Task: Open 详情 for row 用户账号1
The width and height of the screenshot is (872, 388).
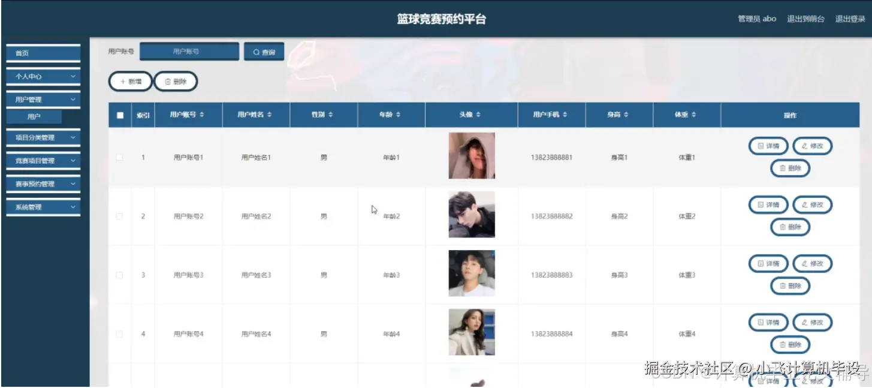Action: (768, 146)
